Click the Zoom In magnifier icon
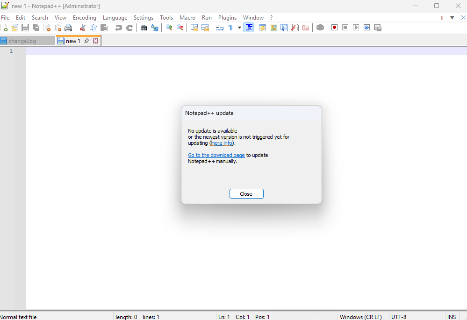The image size is (467, 320). 169,28
